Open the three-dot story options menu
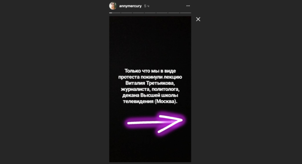302x164 pixels. 188,6
